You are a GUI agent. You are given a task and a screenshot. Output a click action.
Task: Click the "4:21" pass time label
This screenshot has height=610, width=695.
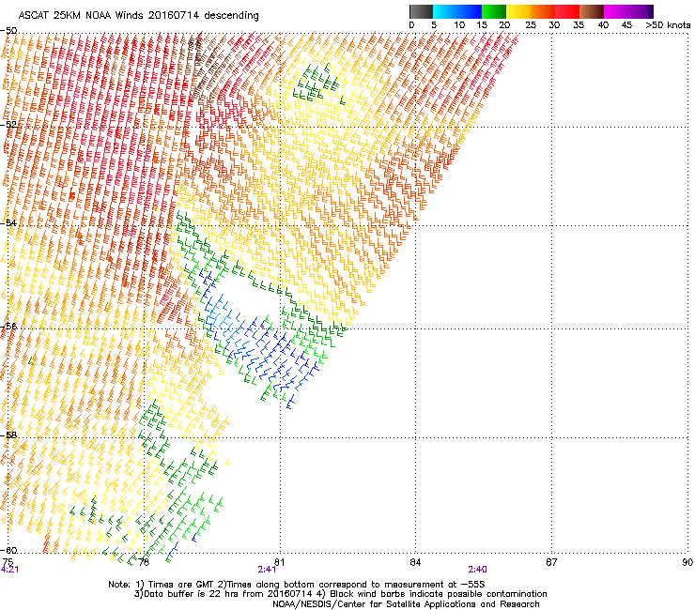tap(9, 570)
